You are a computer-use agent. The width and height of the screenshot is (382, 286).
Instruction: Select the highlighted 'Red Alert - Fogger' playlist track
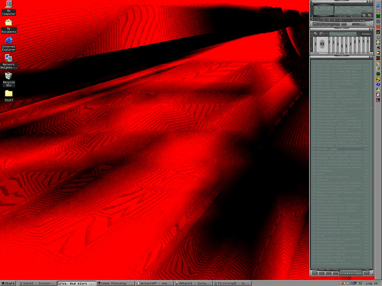coord(341,148)
